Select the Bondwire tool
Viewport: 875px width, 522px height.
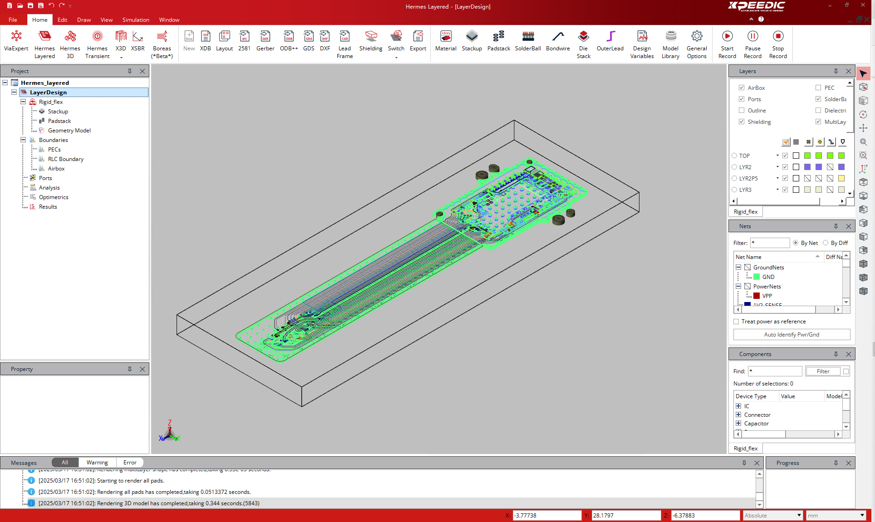(558, 41)
